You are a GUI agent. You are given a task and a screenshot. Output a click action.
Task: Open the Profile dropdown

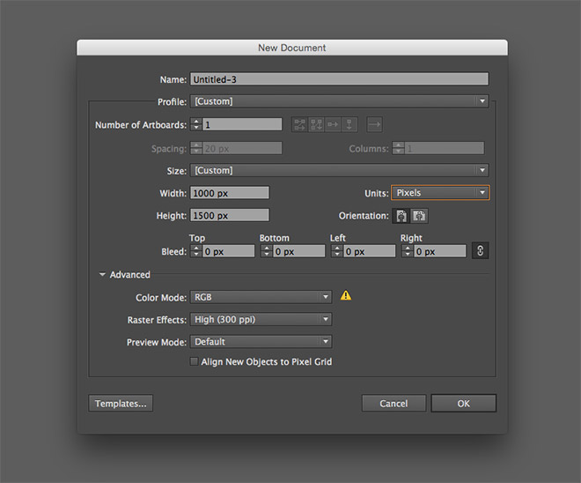tap(340, 101)
